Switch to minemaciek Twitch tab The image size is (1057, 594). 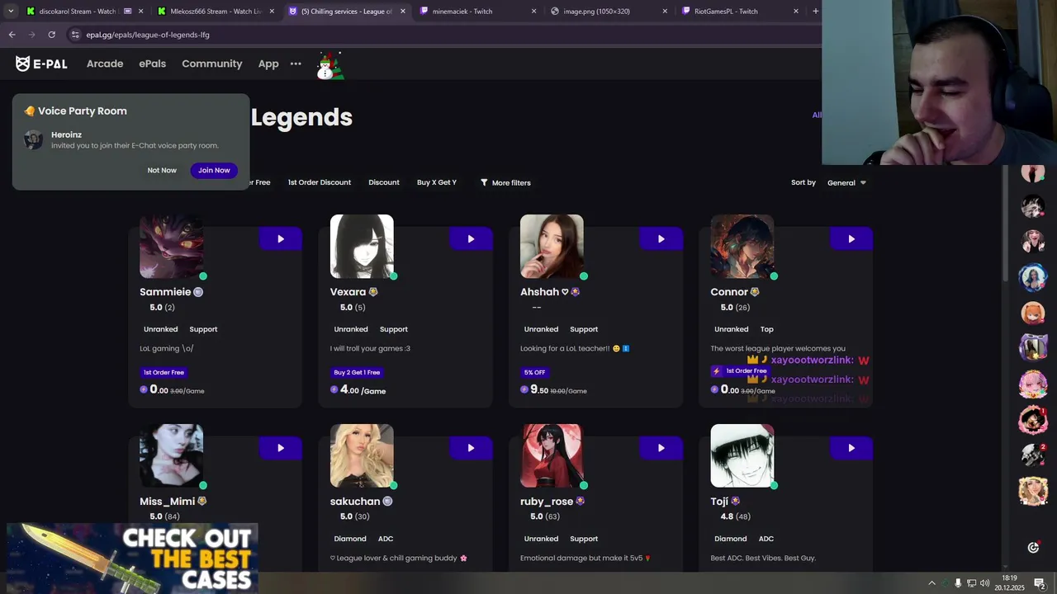[476, 12]
